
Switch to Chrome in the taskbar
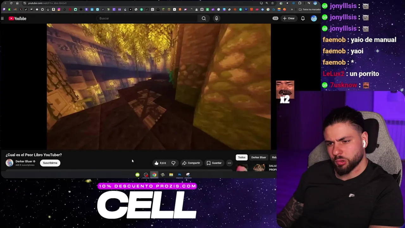pyautogui.click(x=154, y=175)
